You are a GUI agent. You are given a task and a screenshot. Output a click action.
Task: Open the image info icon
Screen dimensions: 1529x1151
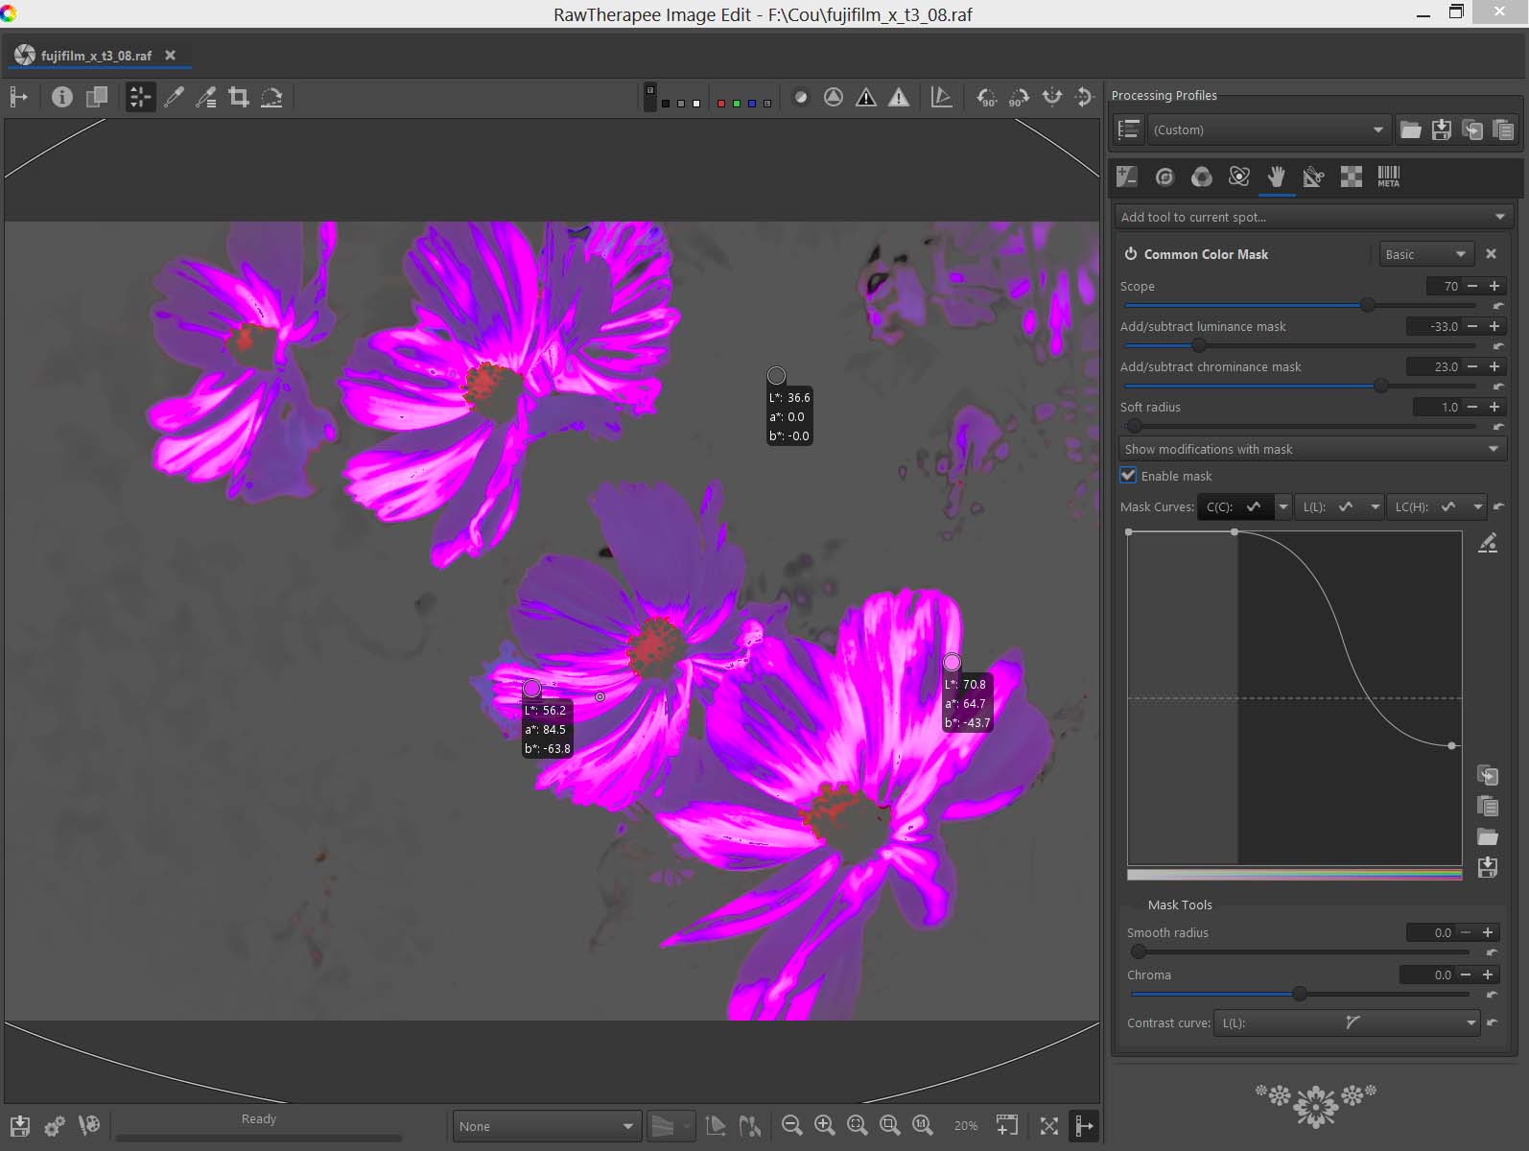pos(62,97)
